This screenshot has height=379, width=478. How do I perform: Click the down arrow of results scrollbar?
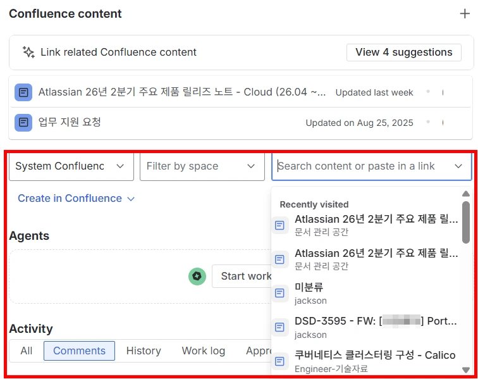465,370
